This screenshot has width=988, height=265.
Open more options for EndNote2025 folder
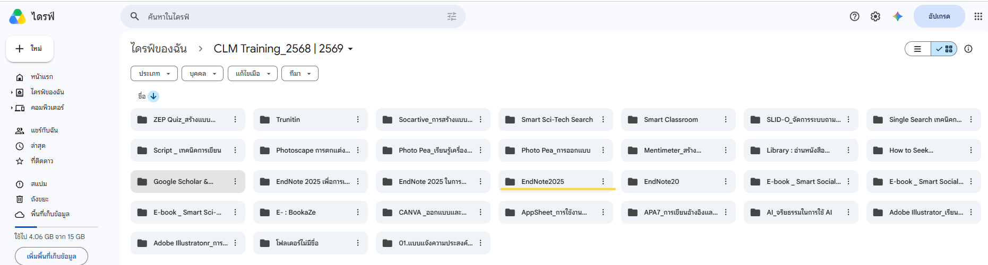click(603, 181)
